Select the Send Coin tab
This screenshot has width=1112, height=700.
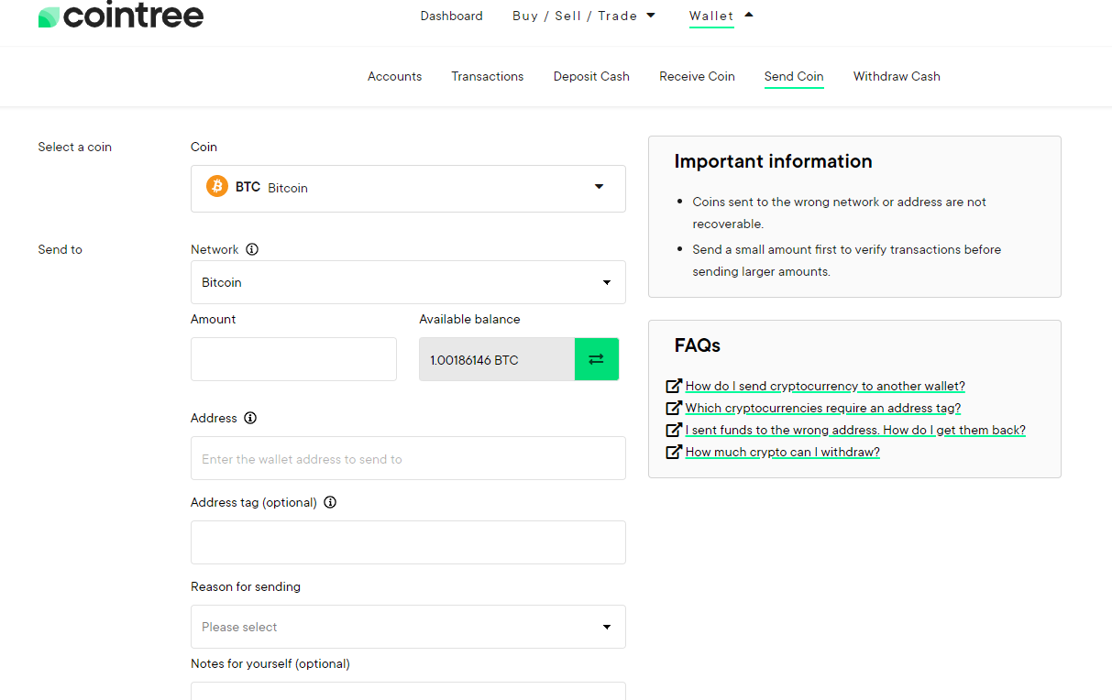pyautogui.click(x=794, y=76)
